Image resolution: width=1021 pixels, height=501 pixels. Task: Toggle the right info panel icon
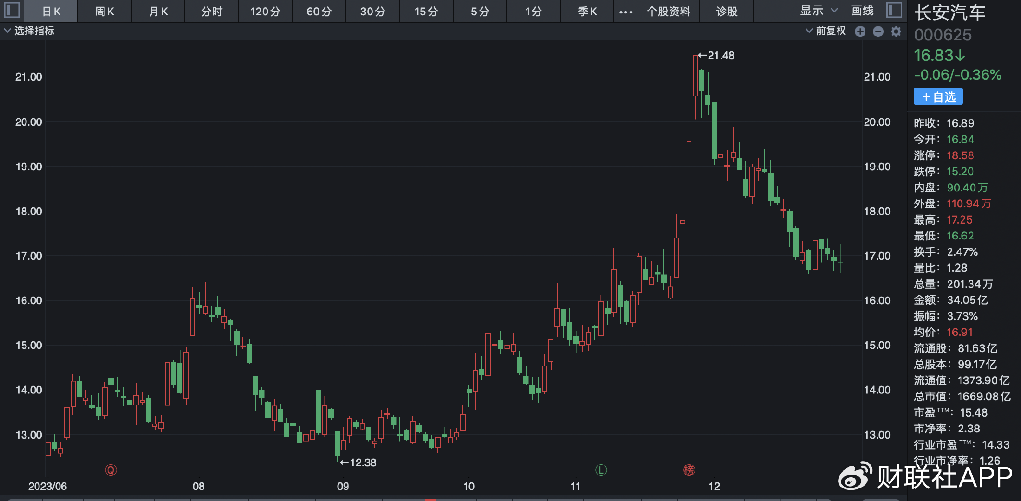(x=894, y=10)
